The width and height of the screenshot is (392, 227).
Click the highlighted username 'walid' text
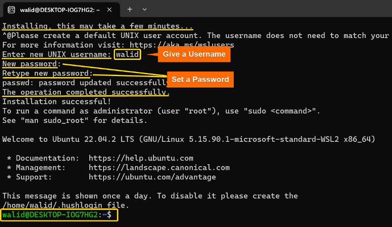coord(127,55)
